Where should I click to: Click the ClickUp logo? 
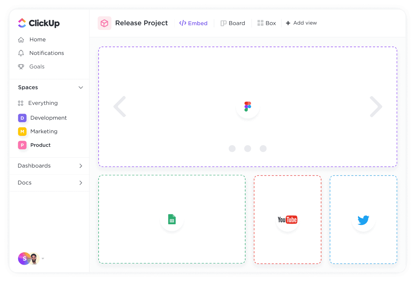click(39, 23)
